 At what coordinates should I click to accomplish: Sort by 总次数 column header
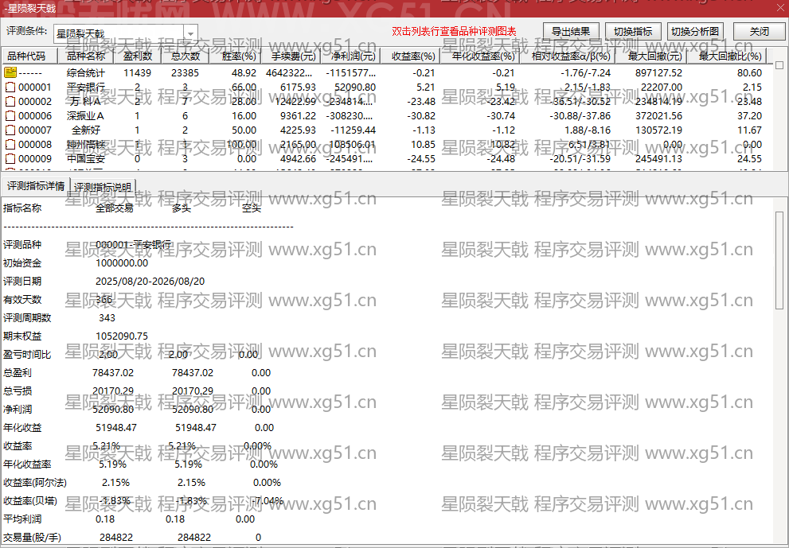coord(186,56)
